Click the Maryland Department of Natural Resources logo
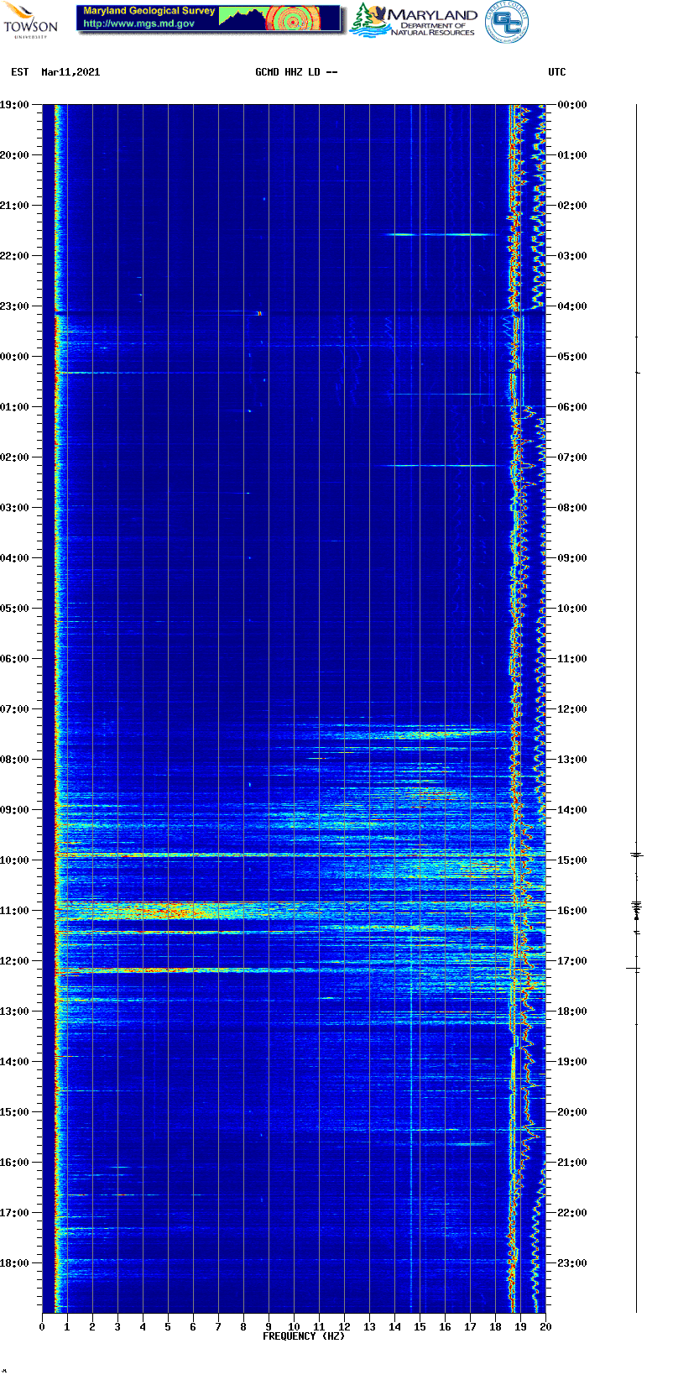This screenshot has width=673, height=1380. (x=414, y=20)
